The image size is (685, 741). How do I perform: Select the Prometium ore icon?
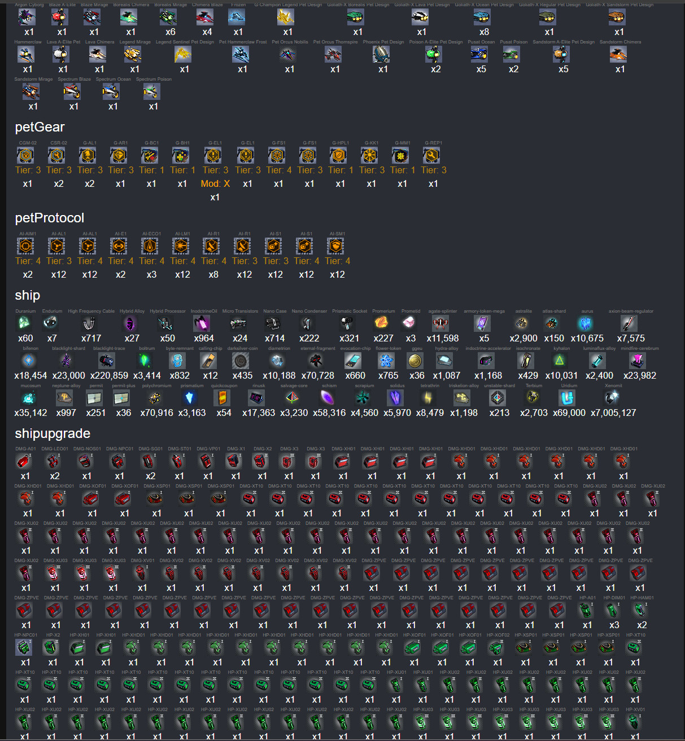pyautogui.click(x=381, y=324)
